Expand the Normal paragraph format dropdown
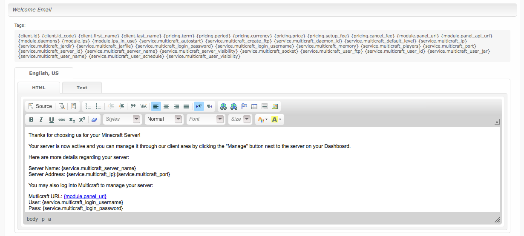 (x=164, y=119)
